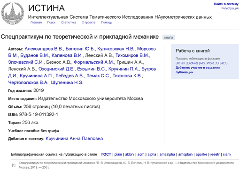The image size is (239, 171).
Task: Open the О проекте menu item
Action: click(x=88, y=22)
